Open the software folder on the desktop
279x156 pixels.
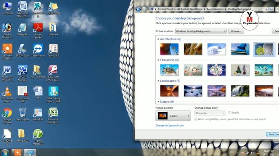pos(53,29)
